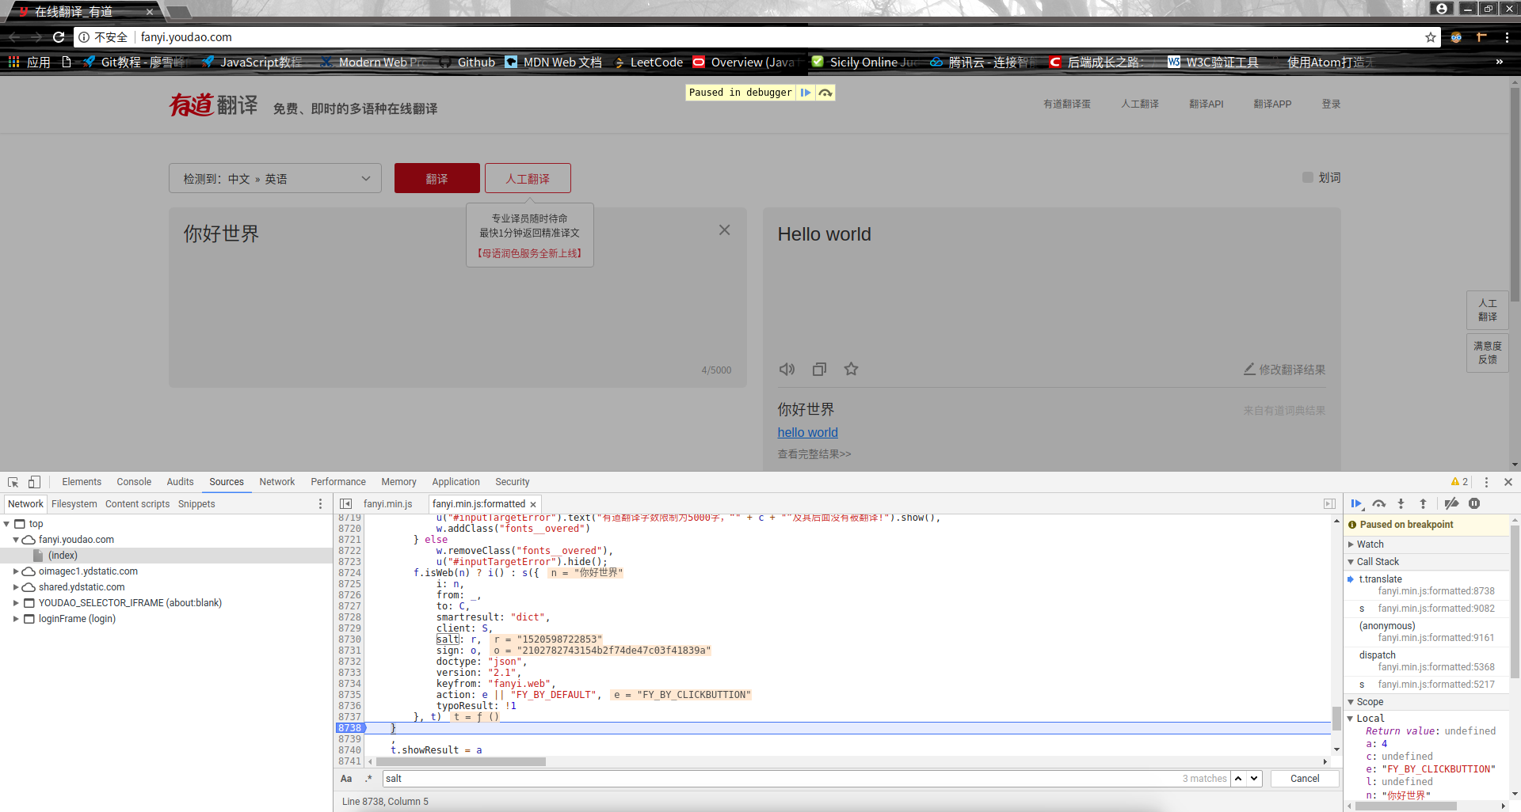Screen dimensions: 1521x812
Task: Resume from the Paused in debugger overlay
Action: coord(806,93)
